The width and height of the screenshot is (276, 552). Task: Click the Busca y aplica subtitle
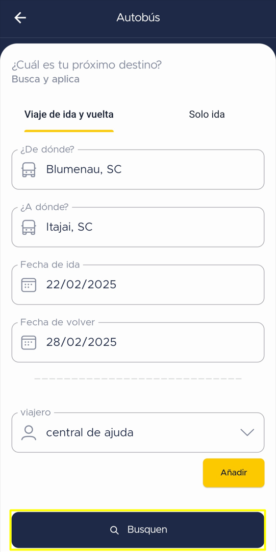click(x=45, y=79)
